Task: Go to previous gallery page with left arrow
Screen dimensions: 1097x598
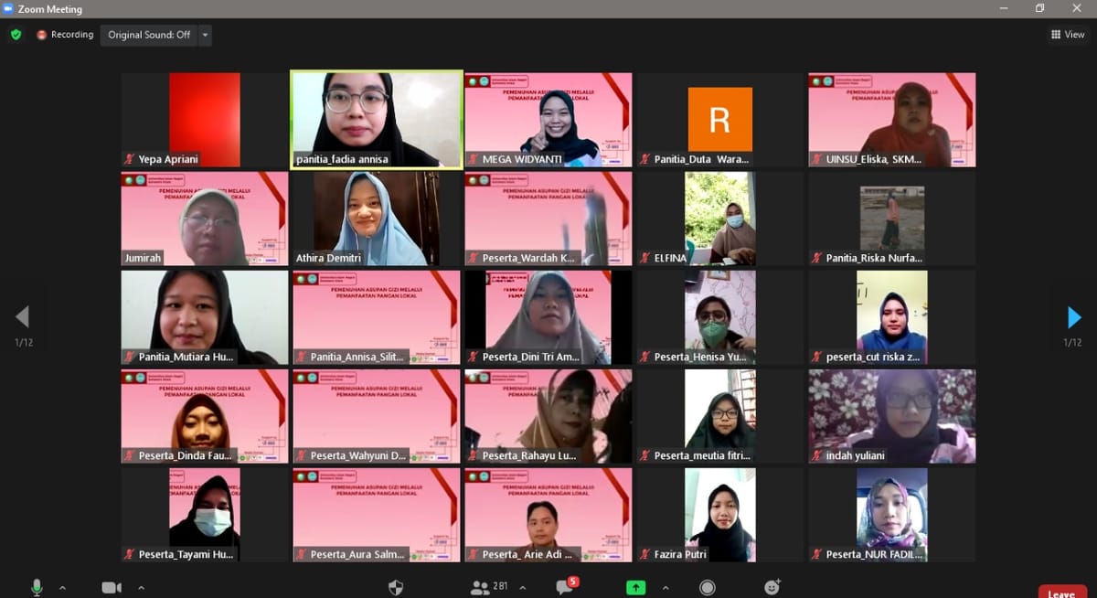Action: (23, 317)
